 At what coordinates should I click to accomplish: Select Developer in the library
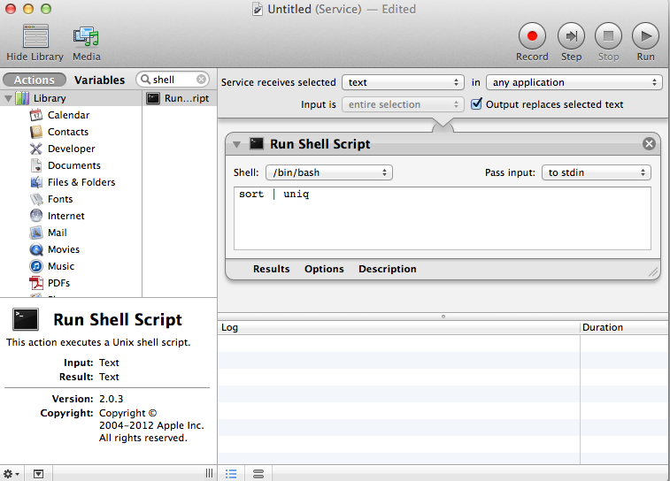[71, 149]
